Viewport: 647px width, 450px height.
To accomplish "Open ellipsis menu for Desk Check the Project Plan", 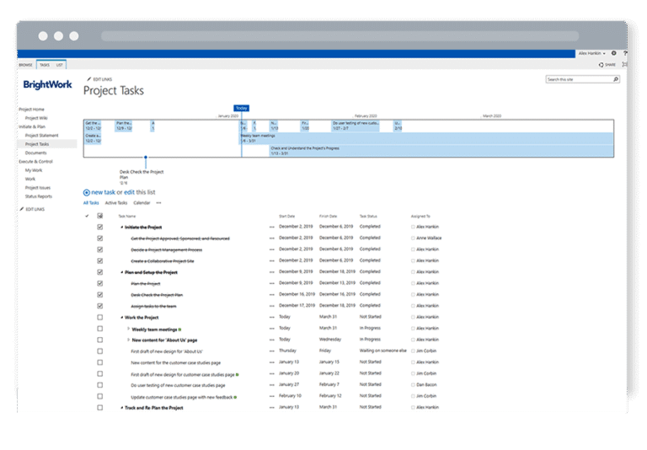I will pos(271,295).
